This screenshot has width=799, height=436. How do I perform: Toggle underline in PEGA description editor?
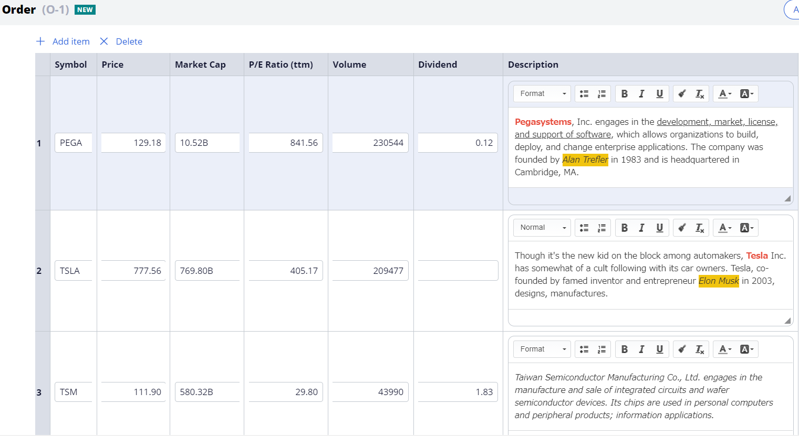coord(659,94)
